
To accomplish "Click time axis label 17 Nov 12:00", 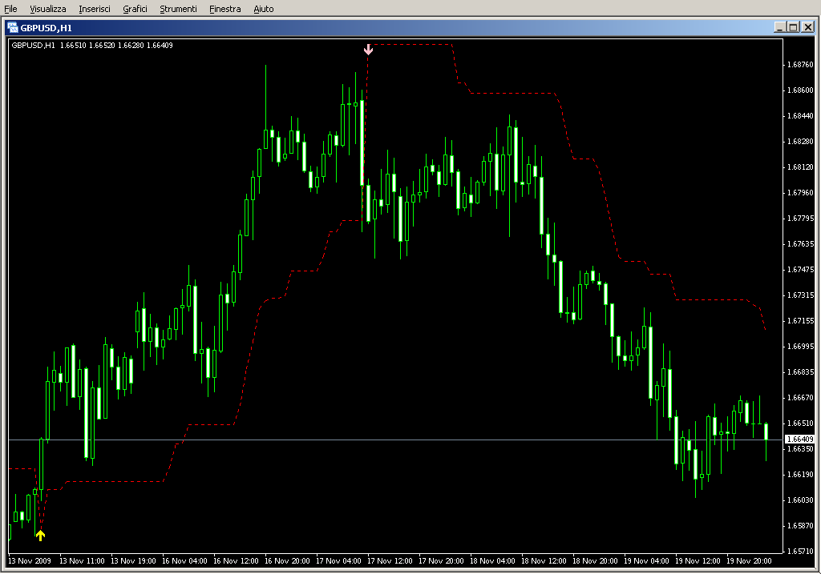I will (390, 561).
